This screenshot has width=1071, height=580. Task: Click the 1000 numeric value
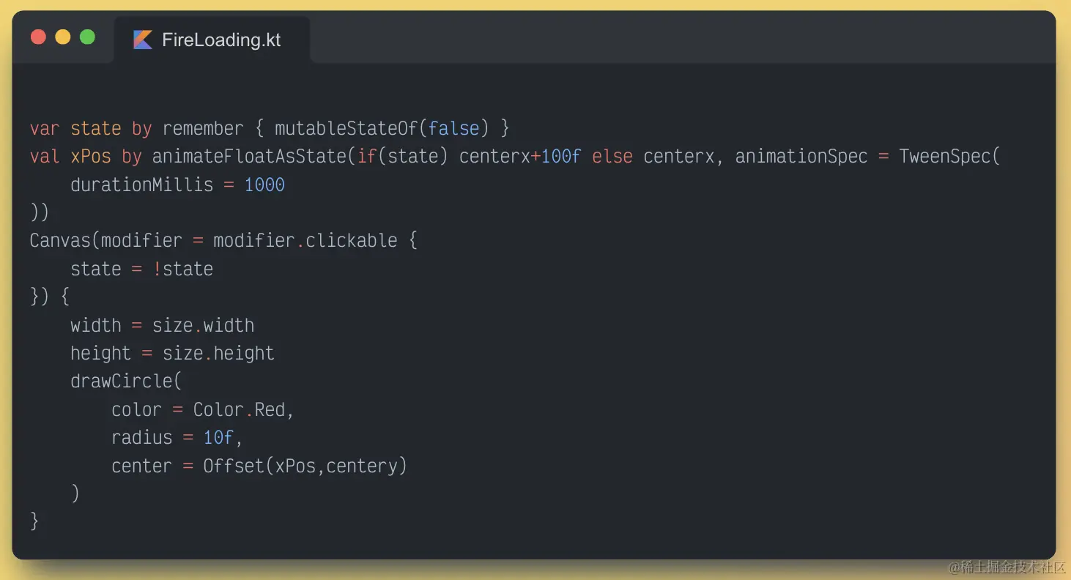point(264,185)
